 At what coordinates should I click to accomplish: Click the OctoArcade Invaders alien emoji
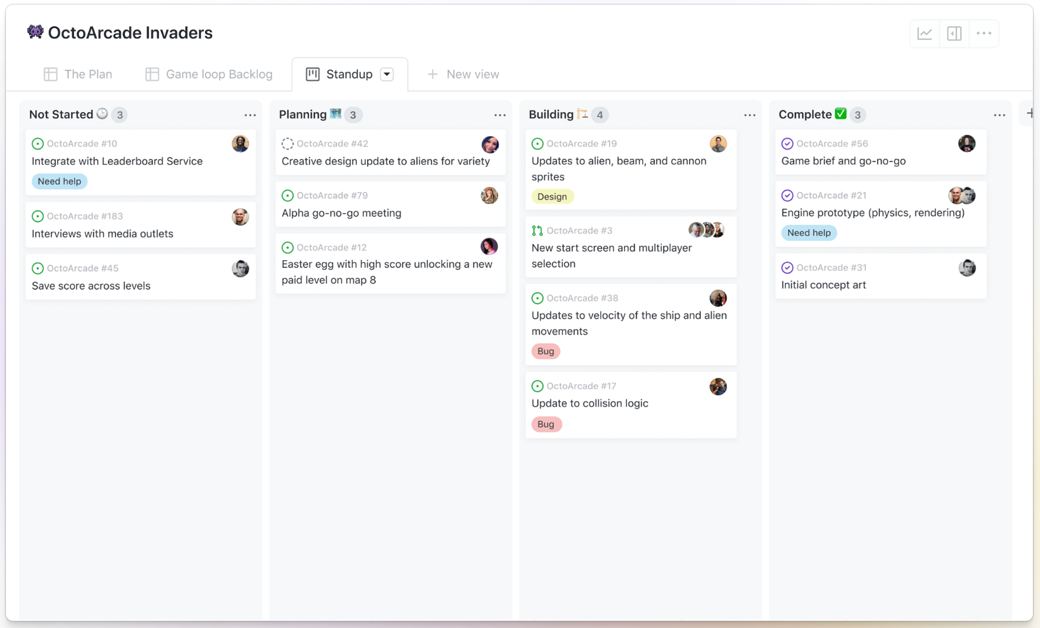pos(35,32)
